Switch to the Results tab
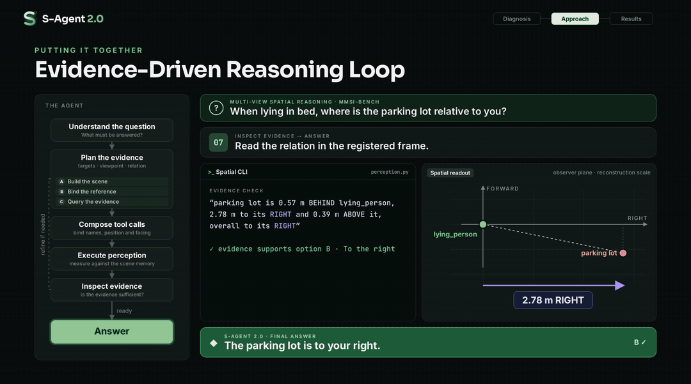The width and height of the screenshot is (691, 384). point(631,19)
